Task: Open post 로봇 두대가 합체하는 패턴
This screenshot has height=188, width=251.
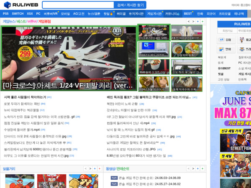Action: pyautogui.click(x=22, y=104)
